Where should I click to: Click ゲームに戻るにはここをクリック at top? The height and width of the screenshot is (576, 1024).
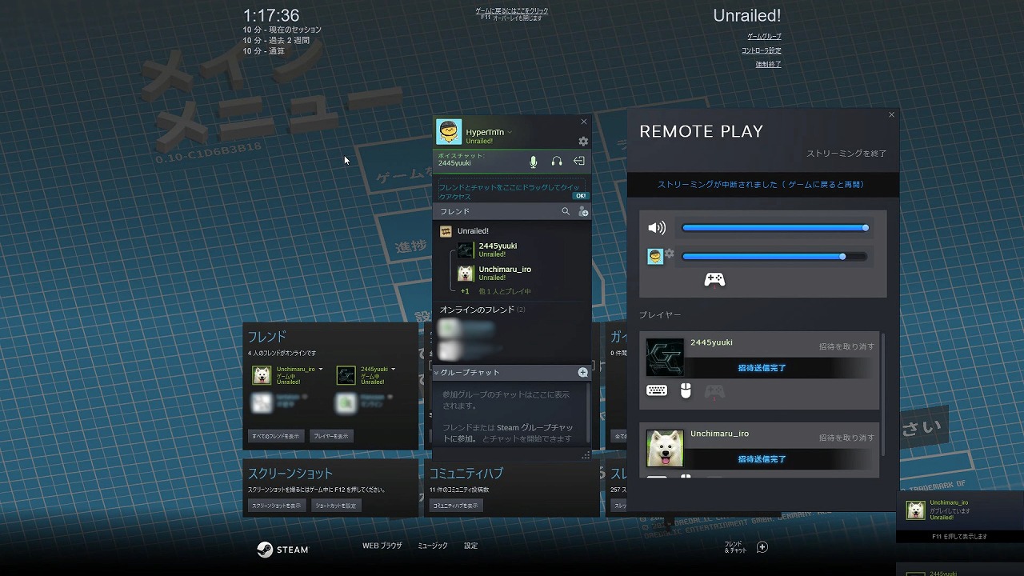512,11
